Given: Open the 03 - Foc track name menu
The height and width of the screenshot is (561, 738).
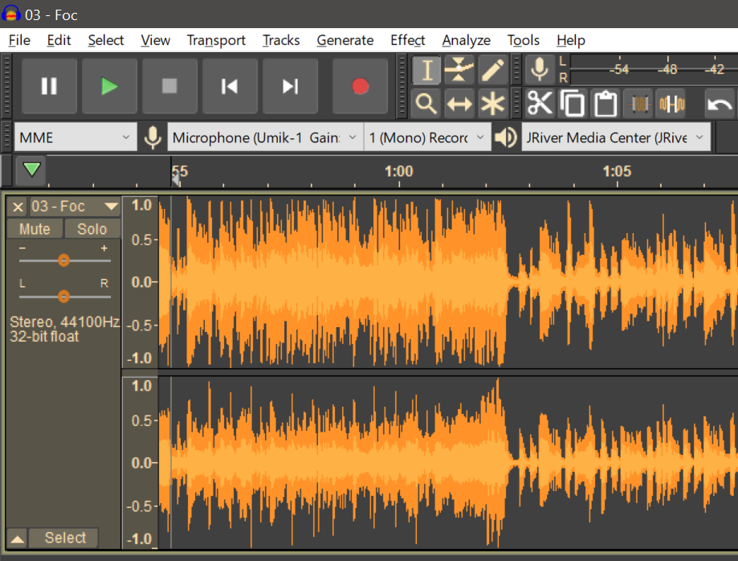Looking at the screenshot, I should [75, 207].
